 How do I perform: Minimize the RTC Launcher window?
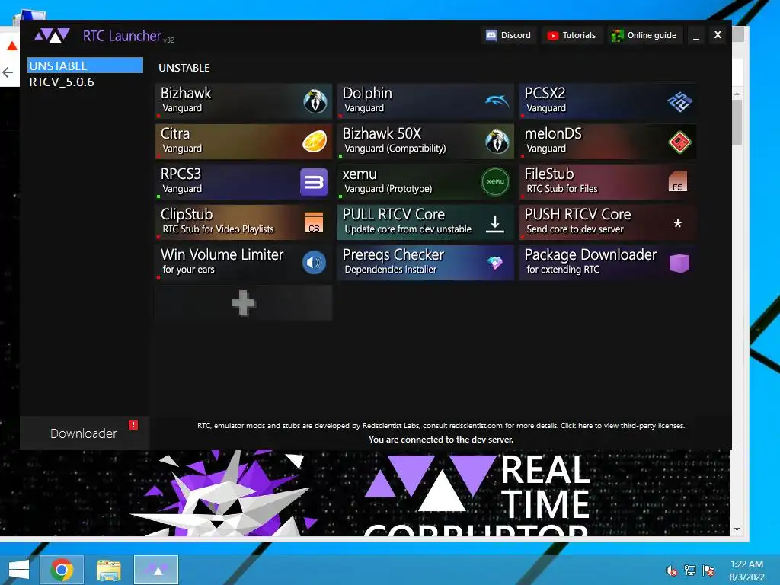pos(696,35)
